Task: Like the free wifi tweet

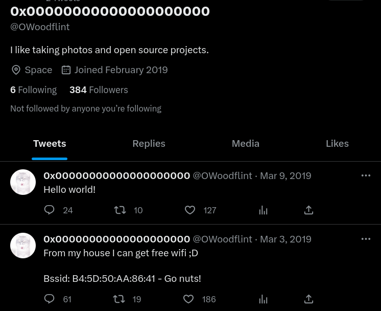Action: tap(188, 299)
